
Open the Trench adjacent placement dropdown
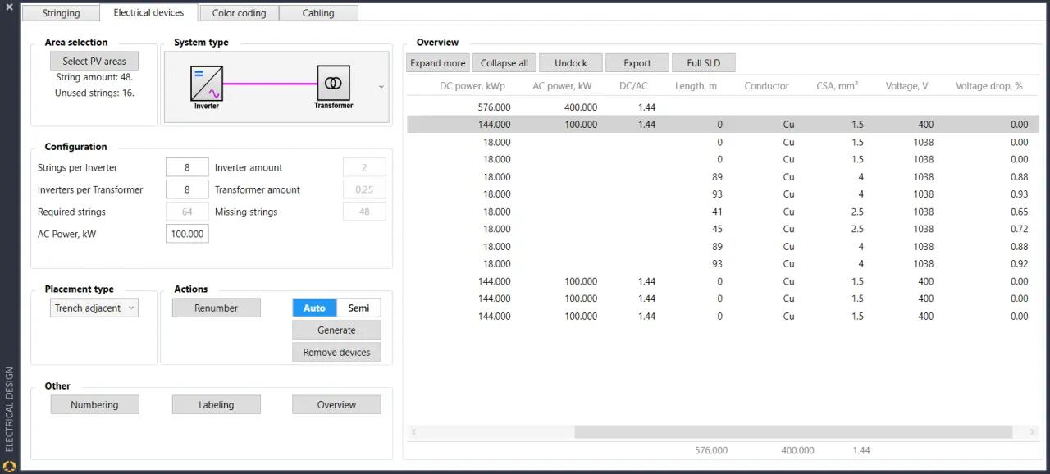tap(94, 308)
